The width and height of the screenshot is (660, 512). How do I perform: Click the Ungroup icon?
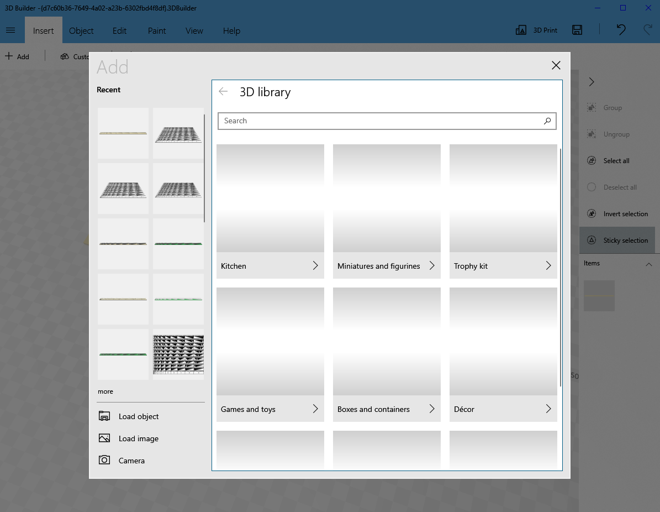click(592, 134)
